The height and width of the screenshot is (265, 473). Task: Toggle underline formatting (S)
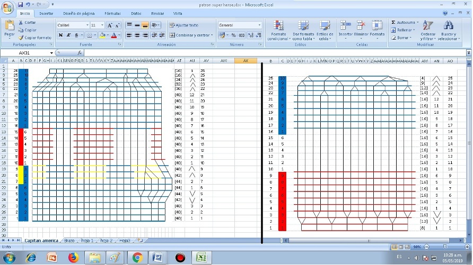(x=76, y=35)
